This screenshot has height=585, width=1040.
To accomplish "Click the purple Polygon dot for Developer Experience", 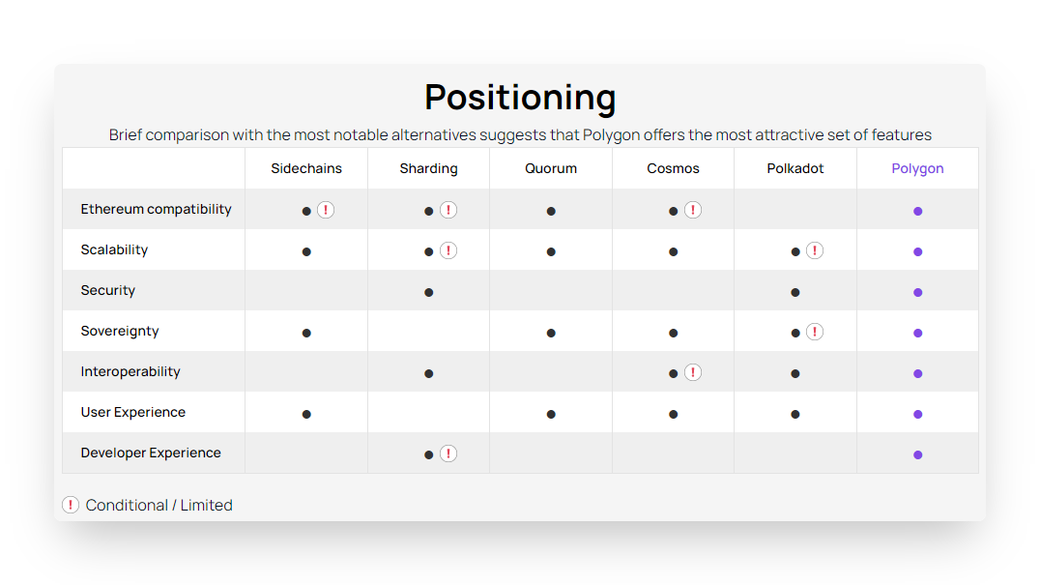I will pos(918,455).
